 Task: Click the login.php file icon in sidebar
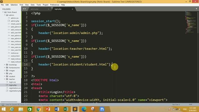(x=7, y=85)
